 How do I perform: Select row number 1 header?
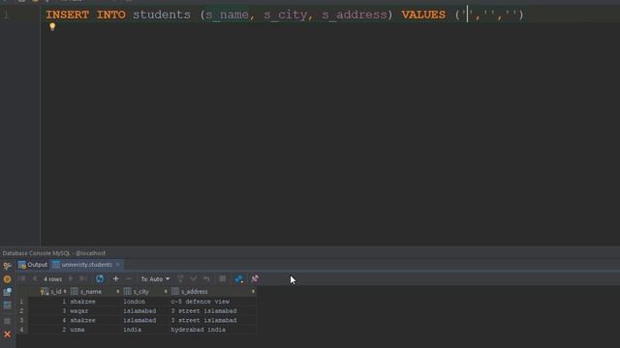(21, 302)
